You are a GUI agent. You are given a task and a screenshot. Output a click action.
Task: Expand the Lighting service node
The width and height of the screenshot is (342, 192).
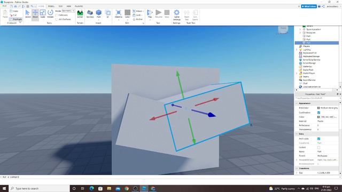(x=297, y=50)
